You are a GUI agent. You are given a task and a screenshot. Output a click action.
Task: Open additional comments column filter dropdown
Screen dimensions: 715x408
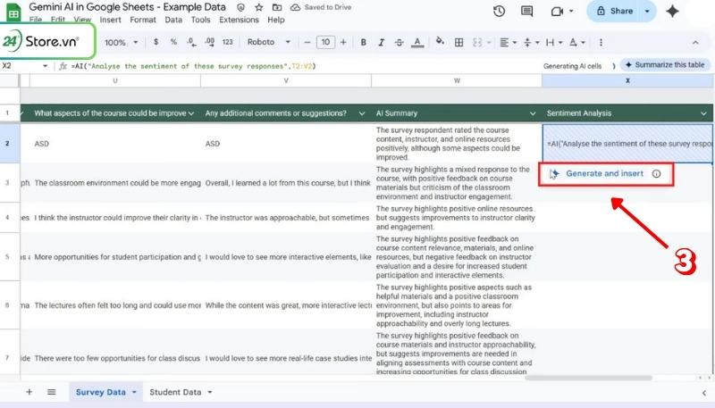coord(362,113)
